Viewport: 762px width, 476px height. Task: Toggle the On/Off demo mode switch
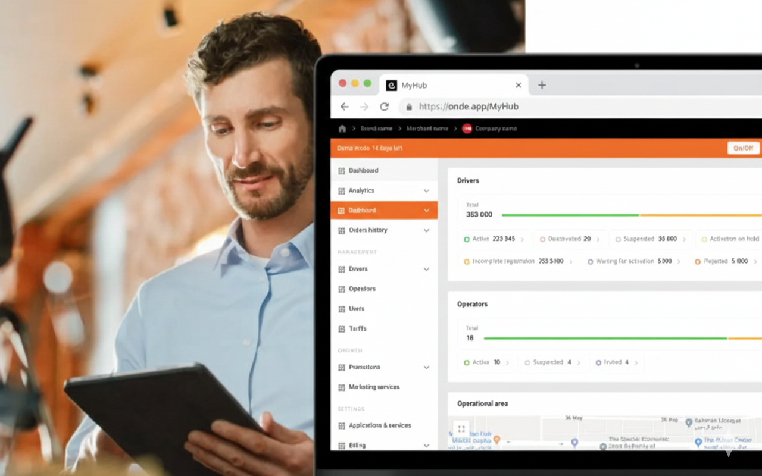pos(743,148)
